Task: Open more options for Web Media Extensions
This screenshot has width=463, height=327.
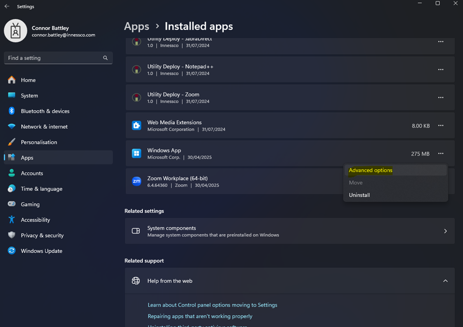Action: [441, 126]
